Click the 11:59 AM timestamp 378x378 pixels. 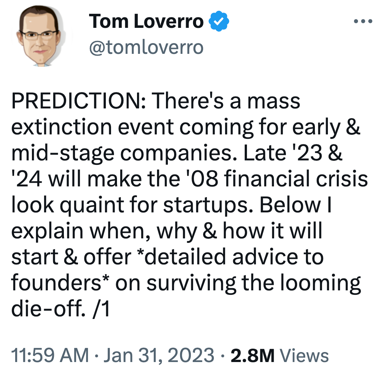click(50, 355)
